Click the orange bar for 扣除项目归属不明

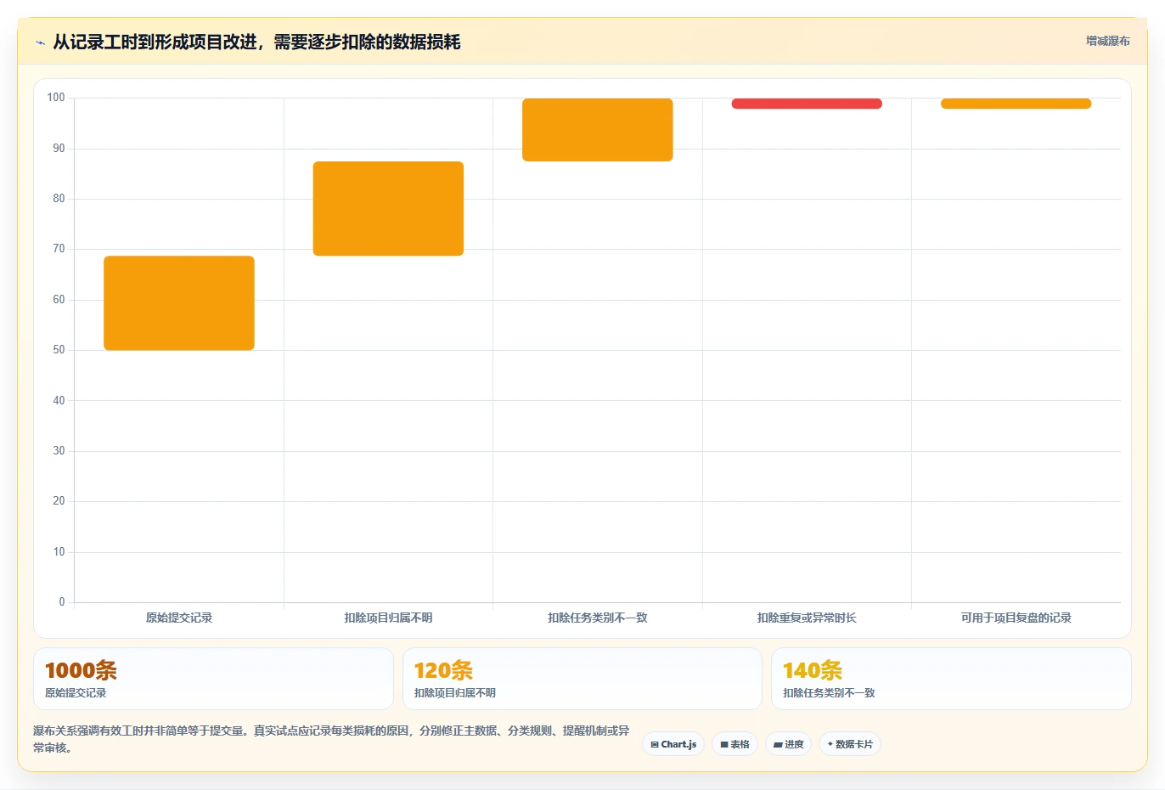click(x=388, y=208)
